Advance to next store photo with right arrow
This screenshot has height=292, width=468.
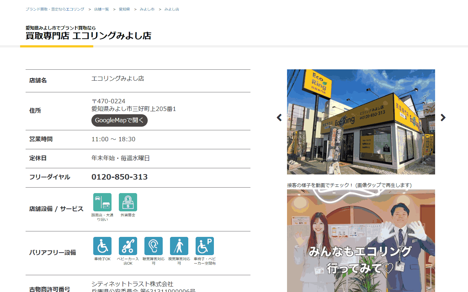tap(443, 118)
